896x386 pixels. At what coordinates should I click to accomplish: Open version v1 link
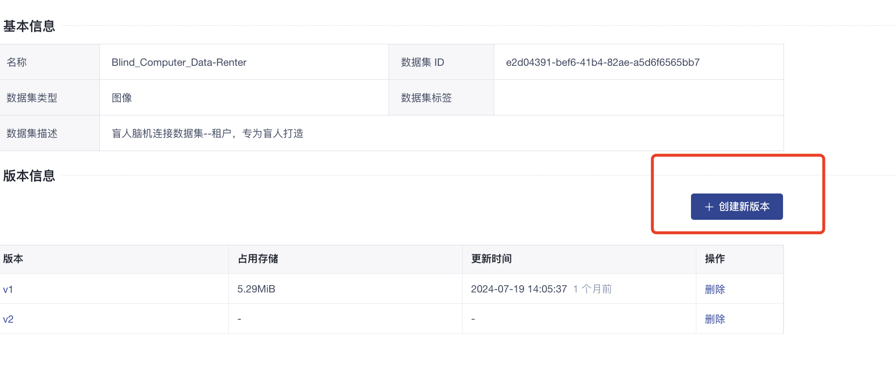(x=8, y=289)
